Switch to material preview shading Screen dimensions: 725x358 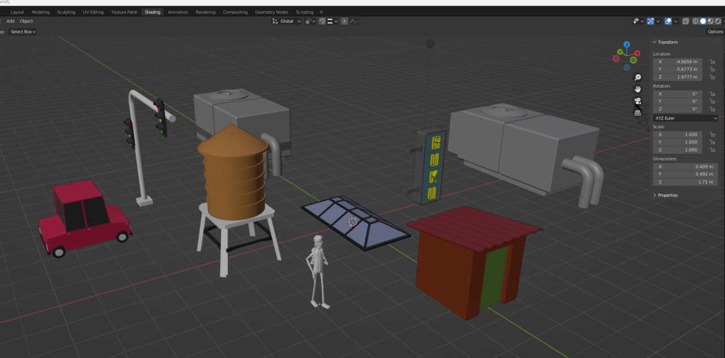pyautogui.click(x=710, y=21)
